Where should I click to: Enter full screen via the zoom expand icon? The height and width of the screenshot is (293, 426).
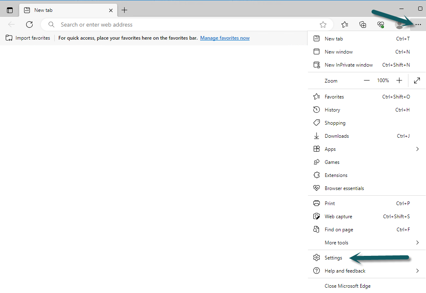(x=417, y=81)
